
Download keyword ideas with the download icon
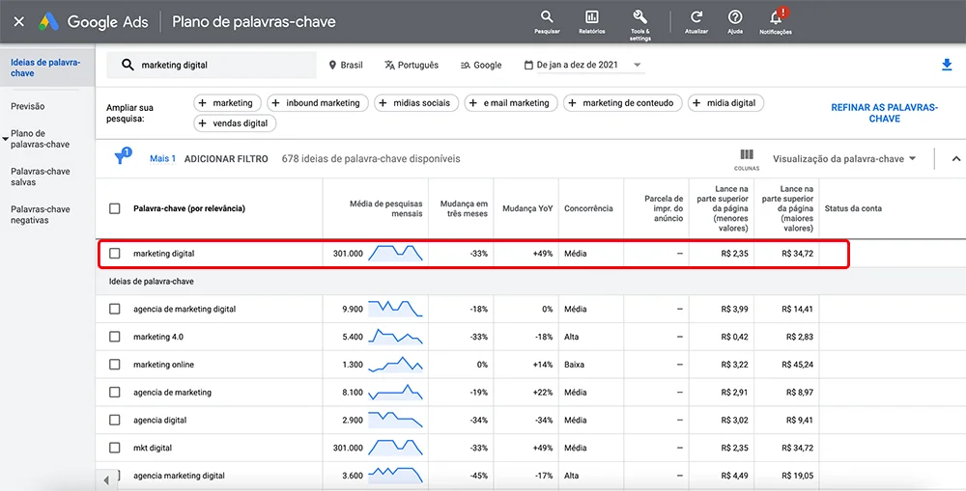947,65
